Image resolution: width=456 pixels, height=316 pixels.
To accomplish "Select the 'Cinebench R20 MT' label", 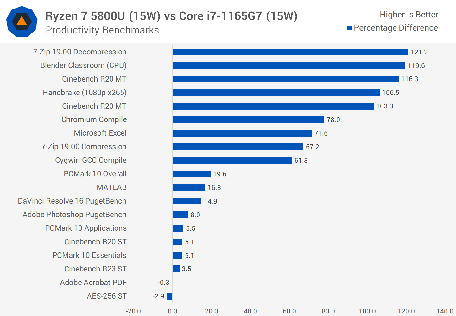I will pyautogui.click(x=94, y=79).
